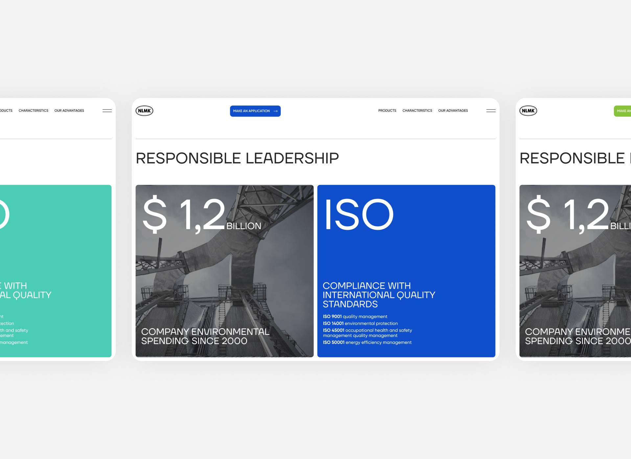Click the Responsible Leadership heading
Image resolution: width=631 pixels, height=459 pixels.
(x=237, y=158)
